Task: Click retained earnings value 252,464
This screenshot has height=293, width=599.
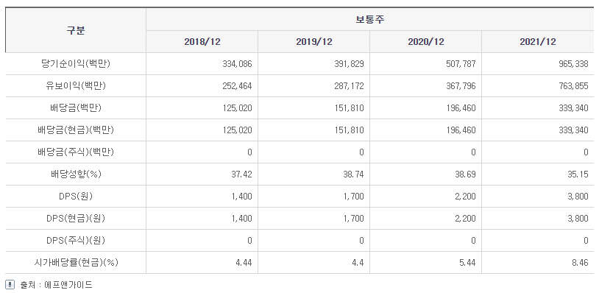Action: click(x=237, y=86)
